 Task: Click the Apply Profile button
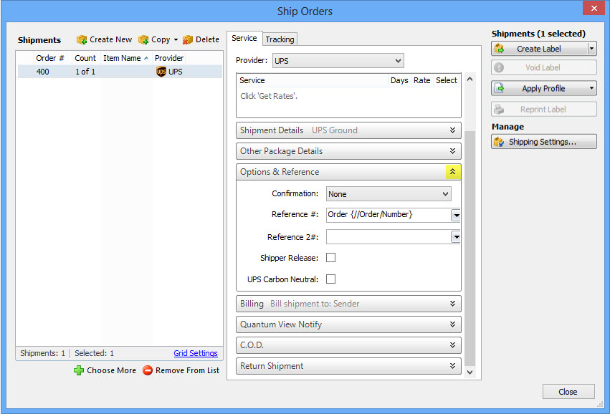pyautogui.click(x=544, y=88)
